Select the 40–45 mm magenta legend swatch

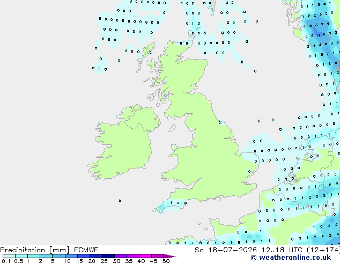click(145, 256)
